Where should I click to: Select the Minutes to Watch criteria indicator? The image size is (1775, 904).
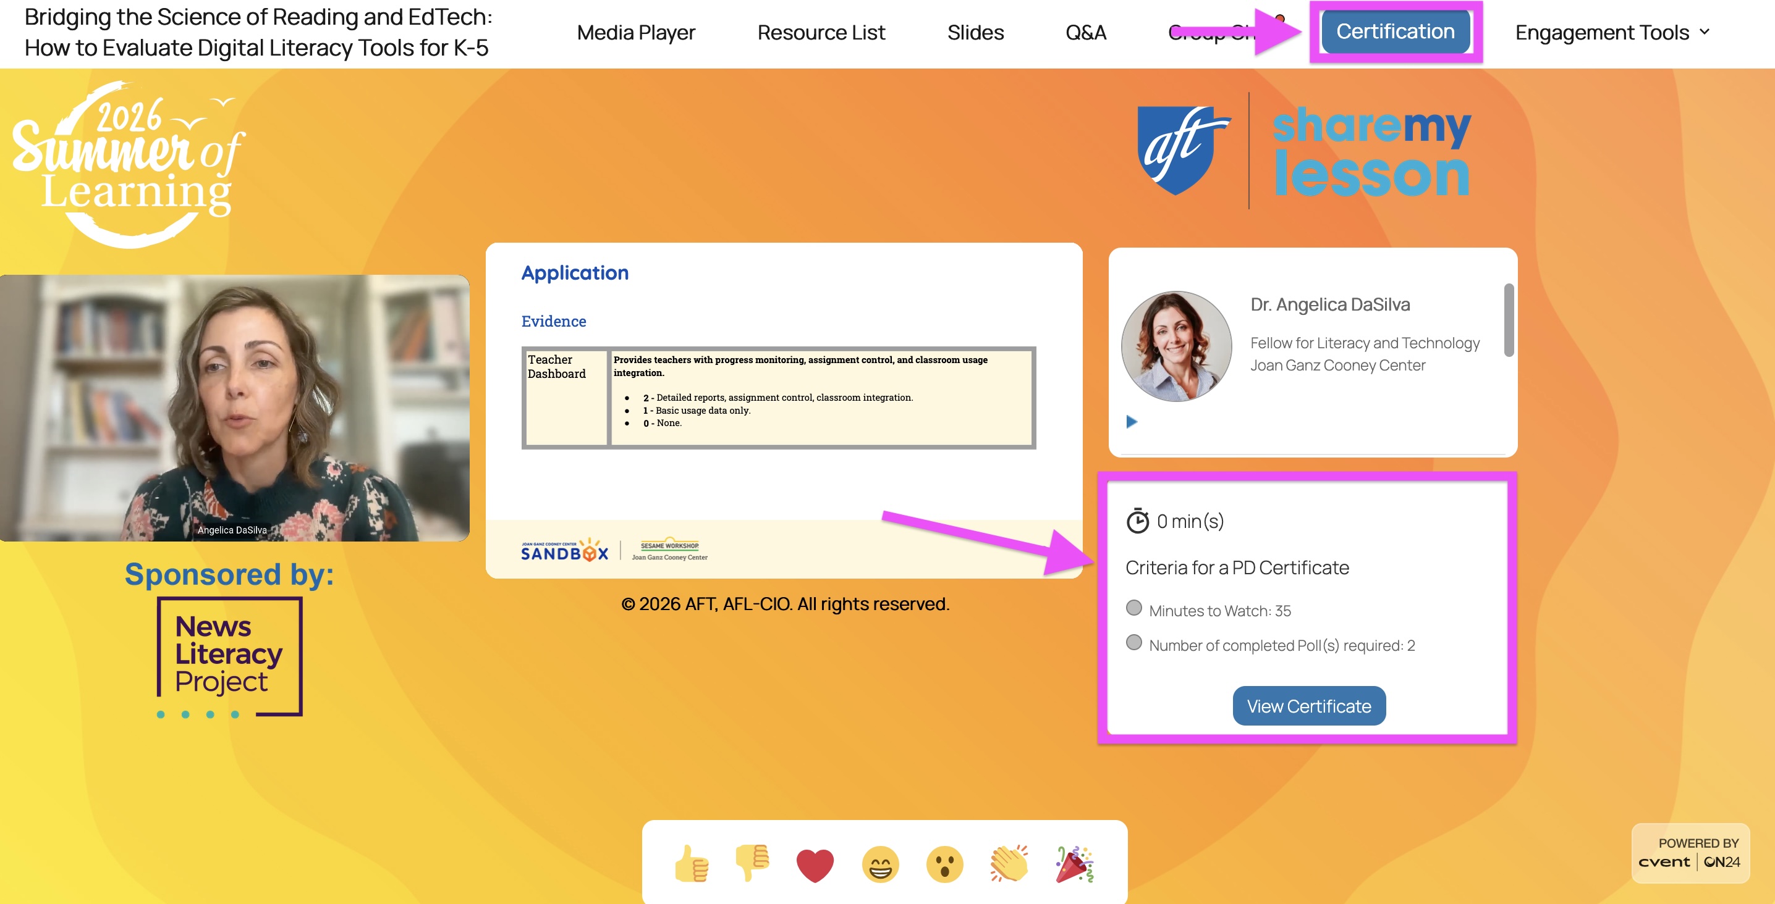pyautogui.click(x=1133, y=608)
